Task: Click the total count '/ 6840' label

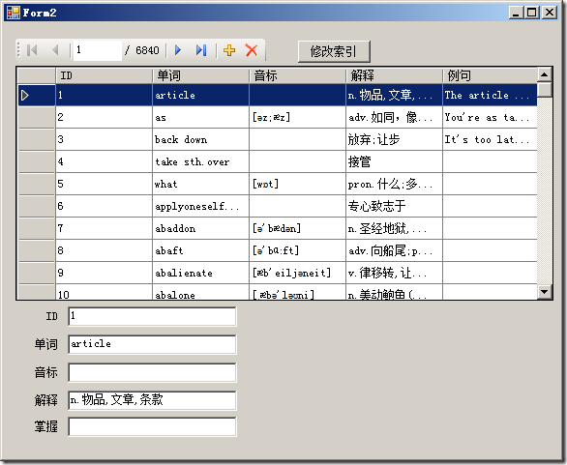Action: click(x=141, y=50)
